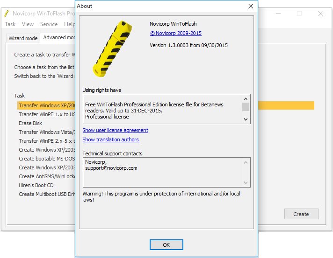Image resolution: width=333 pixels, height=258 pixels.
Task: Select the Create AntiSMS/WinLocker task
Action: 46,176
